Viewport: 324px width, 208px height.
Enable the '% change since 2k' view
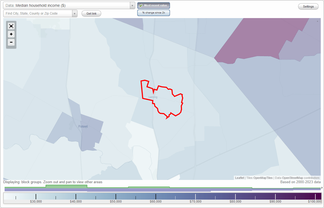(x=154, y=12)
